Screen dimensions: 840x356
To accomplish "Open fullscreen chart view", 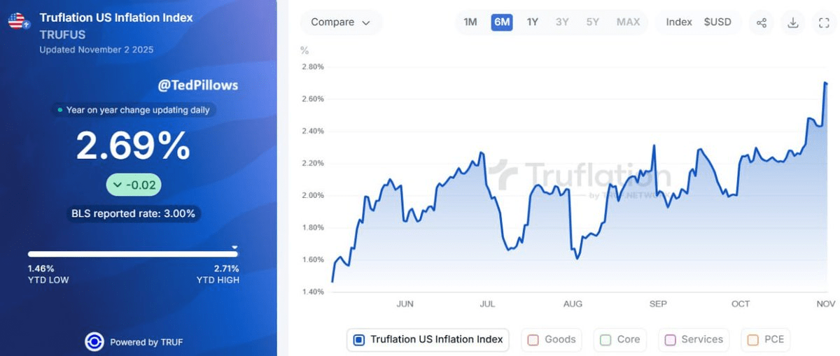I will [824, 22].
